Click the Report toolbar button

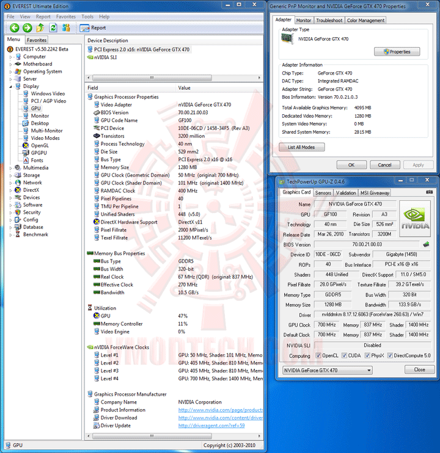(x=93, y=27)
